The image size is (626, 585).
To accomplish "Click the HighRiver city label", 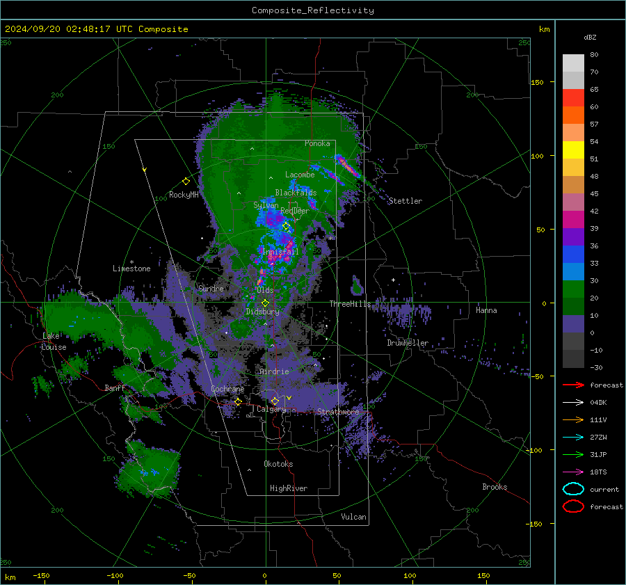I will 289,488.
